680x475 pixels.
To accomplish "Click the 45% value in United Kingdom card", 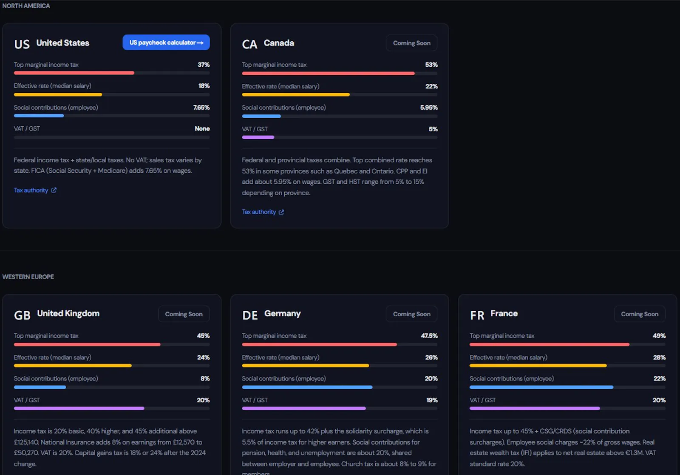I will point(203,336).
